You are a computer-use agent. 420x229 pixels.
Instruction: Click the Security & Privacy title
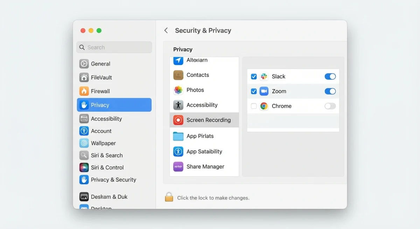203,30
